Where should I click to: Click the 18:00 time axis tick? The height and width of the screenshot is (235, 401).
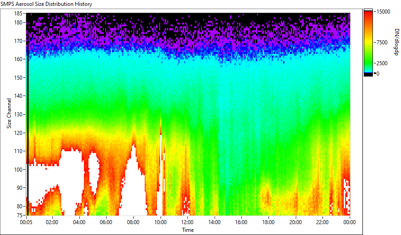269,222
